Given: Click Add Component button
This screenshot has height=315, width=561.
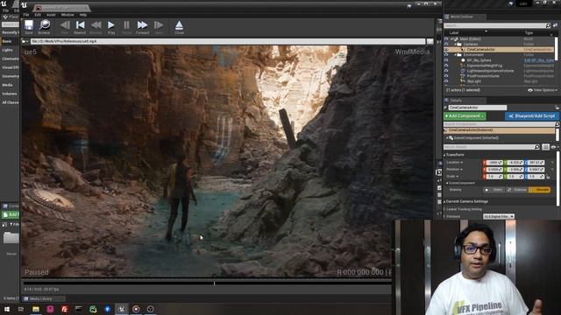Looking at the screenshot, I should pyautogui.click(x=465, y=116).
